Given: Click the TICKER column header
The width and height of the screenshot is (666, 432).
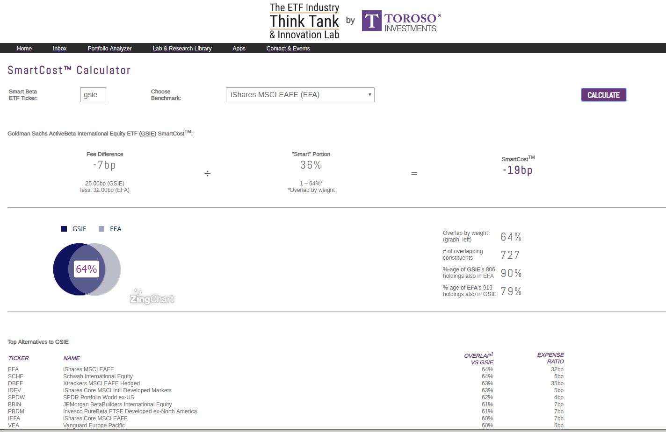Looking at the screenshot, I should click(19, 358).
